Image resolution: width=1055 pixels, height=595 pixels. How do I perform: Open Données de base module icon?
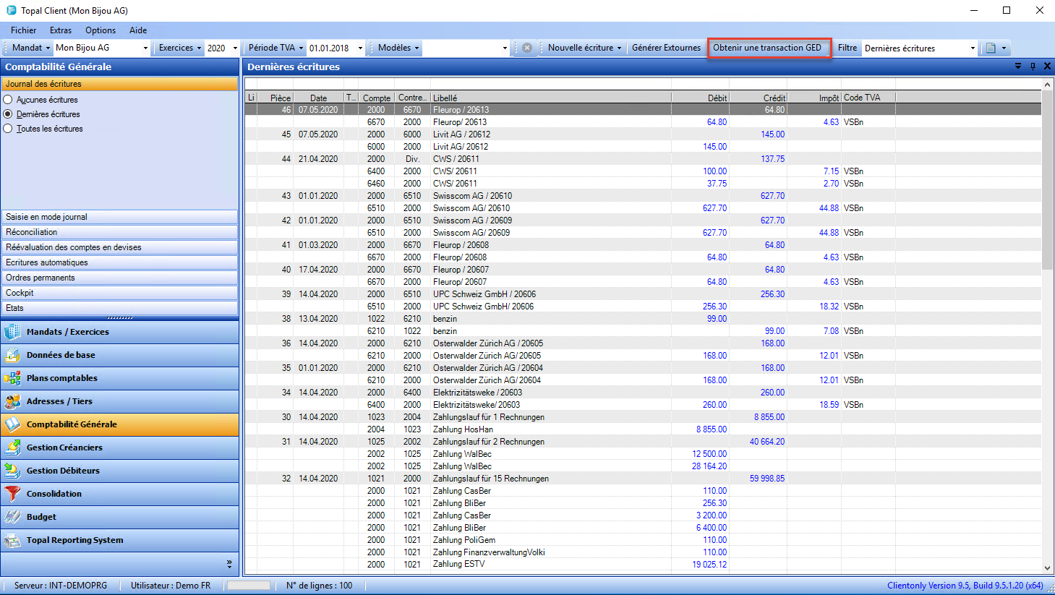click(x=13, y=355)
